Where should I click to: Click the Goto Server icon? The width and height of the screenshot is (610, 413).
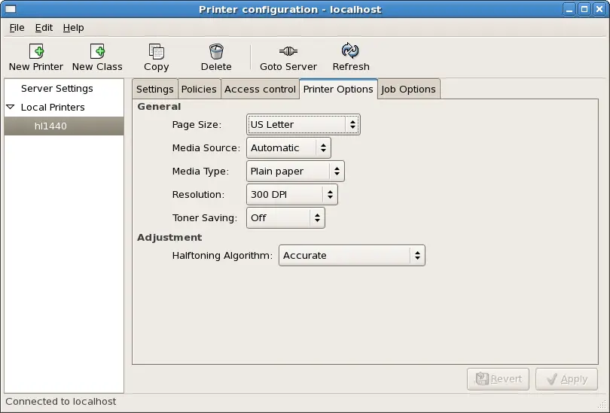tap(288, 51)
